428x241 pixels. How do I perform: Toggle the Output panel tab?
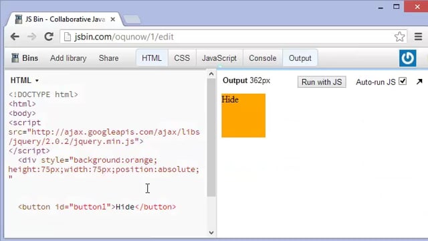click(300, 58)
